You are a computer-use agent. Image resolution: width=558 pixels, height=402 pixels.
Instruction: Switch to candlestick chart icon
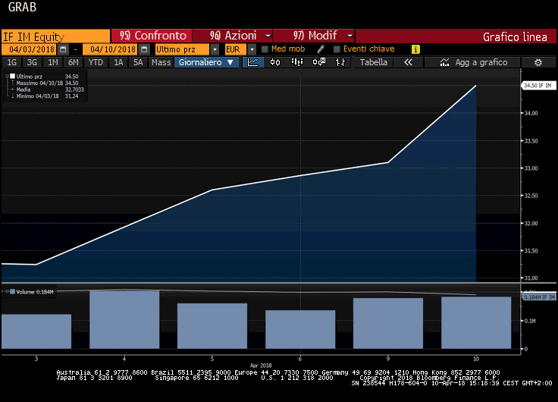[x=274, y=62]
